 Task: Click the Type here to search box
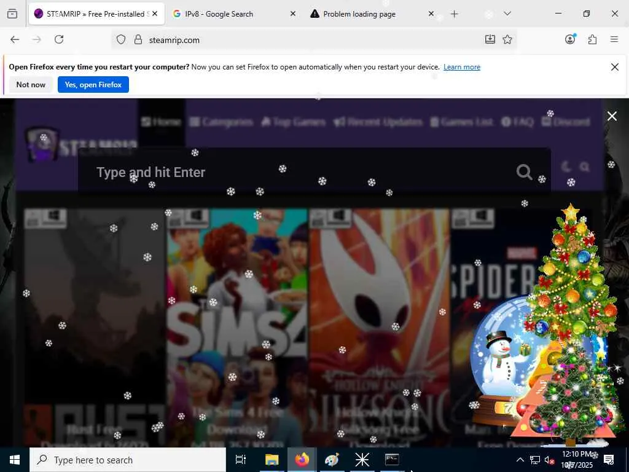point(128,460)
